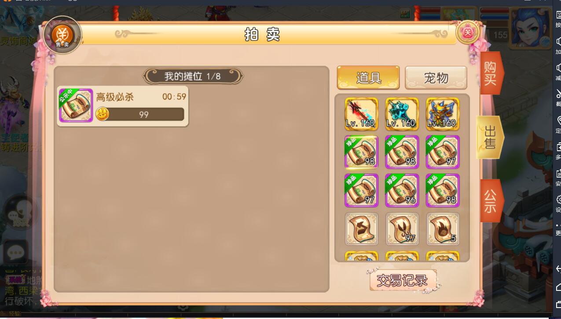
Task: Select the plain scroll with quantity 5
Action: 443,228
